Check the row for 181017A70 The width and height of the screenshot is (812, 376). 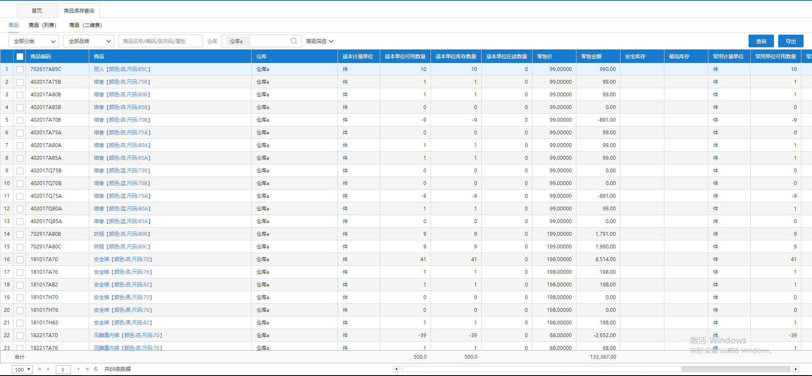coord(20,259)
